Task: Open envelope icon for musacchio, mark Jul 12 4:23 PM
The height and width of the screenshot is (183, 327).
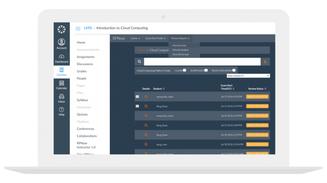Action: (137, 97)
